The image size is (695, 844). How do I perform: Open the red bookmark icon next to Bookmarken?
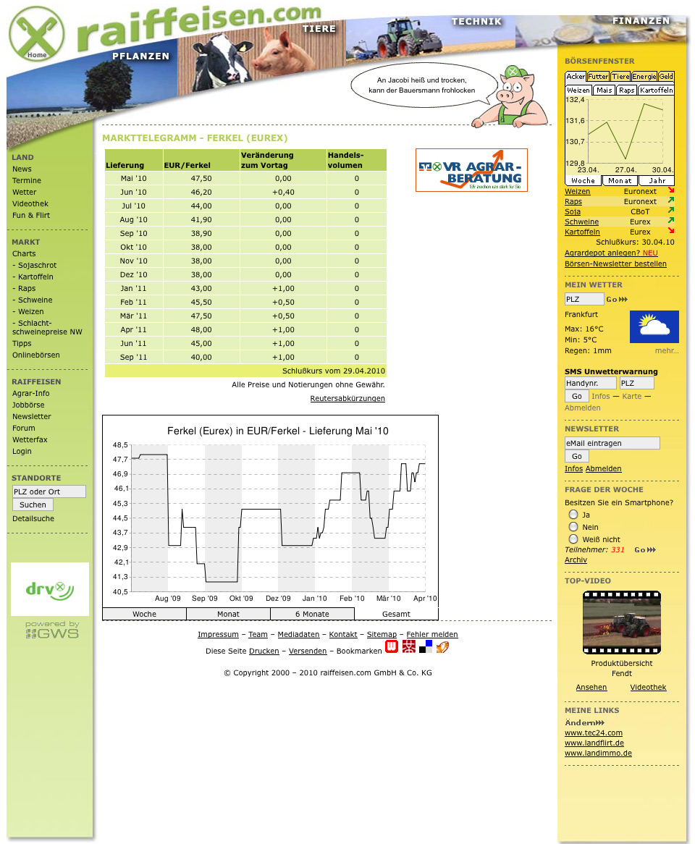click(392, 646)
